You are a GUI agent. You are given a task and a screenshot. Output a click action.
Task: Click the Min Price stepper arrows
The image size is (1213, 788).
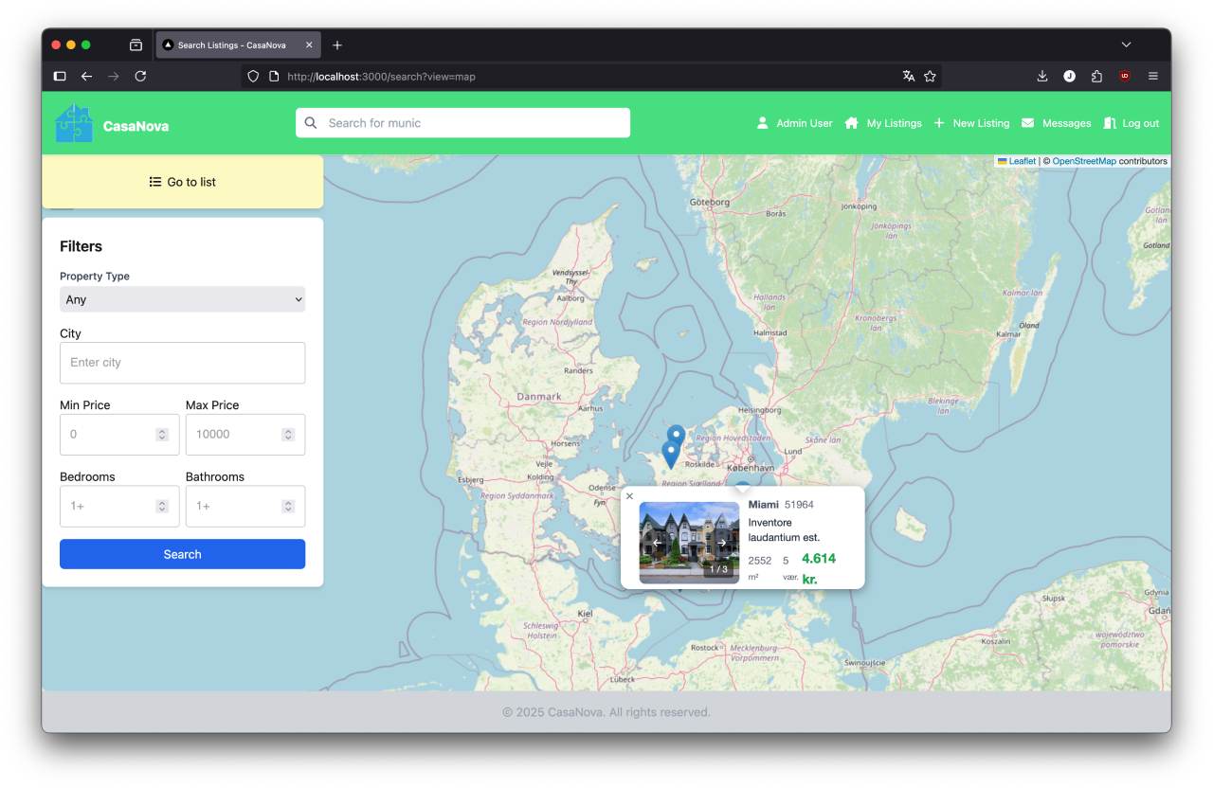162,435
